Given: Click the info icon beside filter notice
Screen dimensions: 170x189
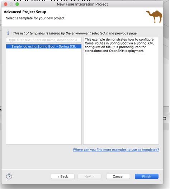Looking at the screenshot, I should point(8,33).
